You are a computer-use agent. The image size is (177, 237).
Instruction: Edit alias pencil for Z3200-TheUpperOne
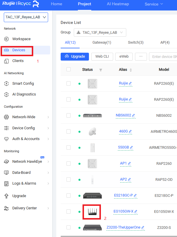point(143,227)
